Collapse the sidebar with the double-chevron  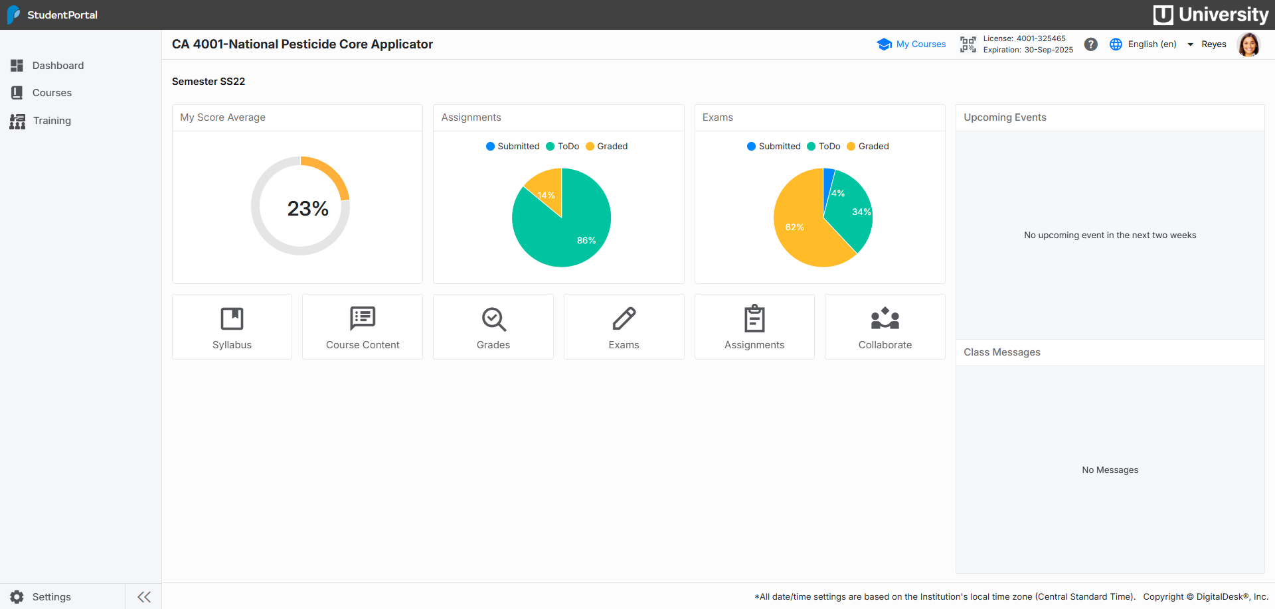tap(143, 596)
